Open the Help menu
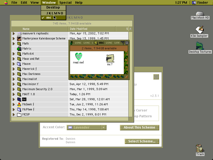Viewport: 213px width, 160px height. pyautogui.click(x=79, y=3)
